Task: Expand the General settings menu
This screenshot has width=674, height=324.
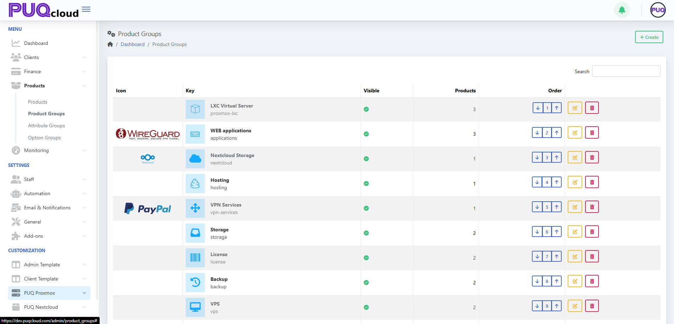Action: coord(49,222)
